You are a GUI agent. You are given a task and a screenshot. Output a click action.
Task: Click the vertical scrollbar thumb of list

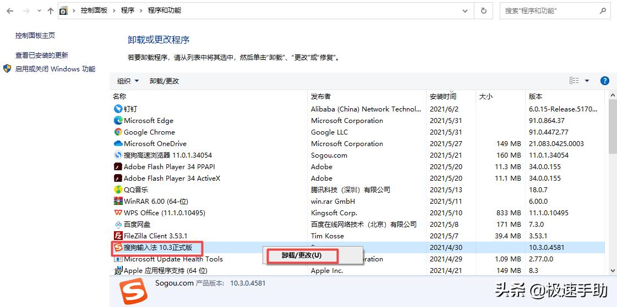click(x=612, y=127)
